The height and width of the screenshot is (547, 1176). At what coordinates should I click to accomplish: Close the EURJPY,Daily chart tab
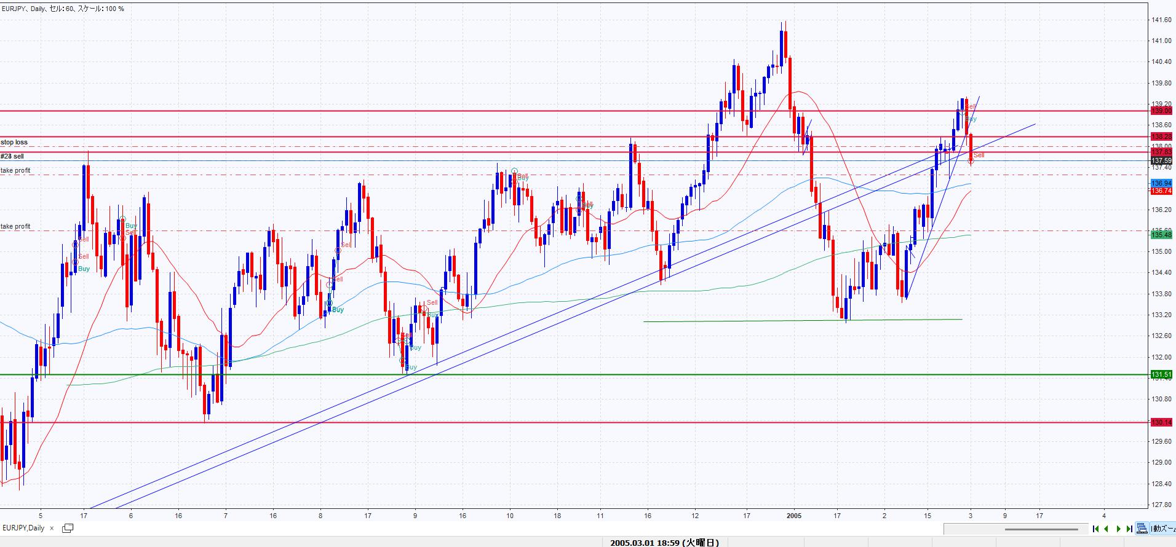(x=52, y=528)
